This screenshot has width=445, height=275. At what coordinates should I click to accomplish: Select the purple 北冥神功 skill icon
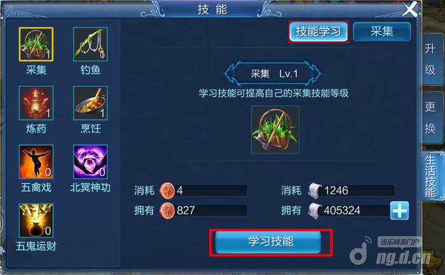pyautogui.click(x=90, y=161)
